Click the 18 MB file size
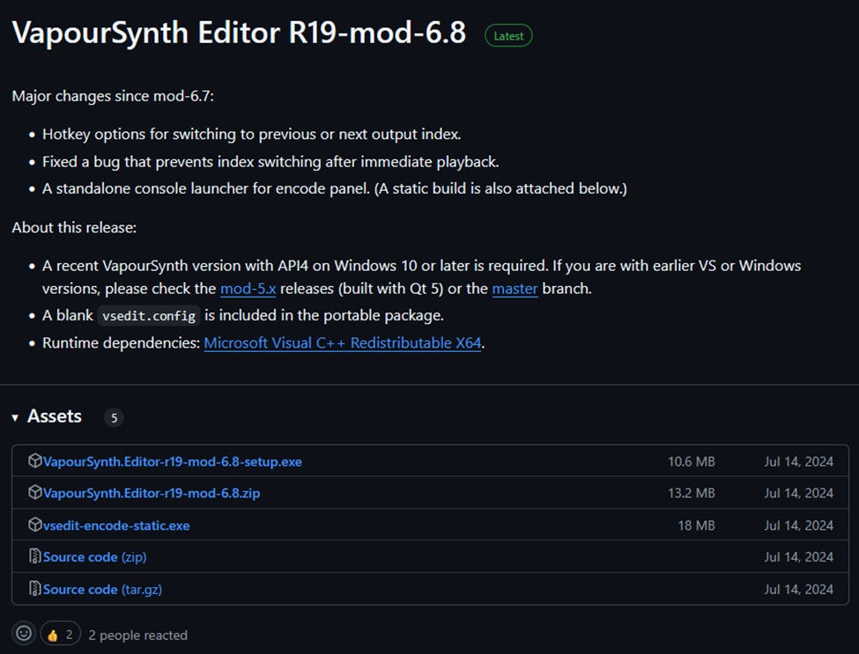The width and height of the screenshot is (859, 654). [696, 525]
